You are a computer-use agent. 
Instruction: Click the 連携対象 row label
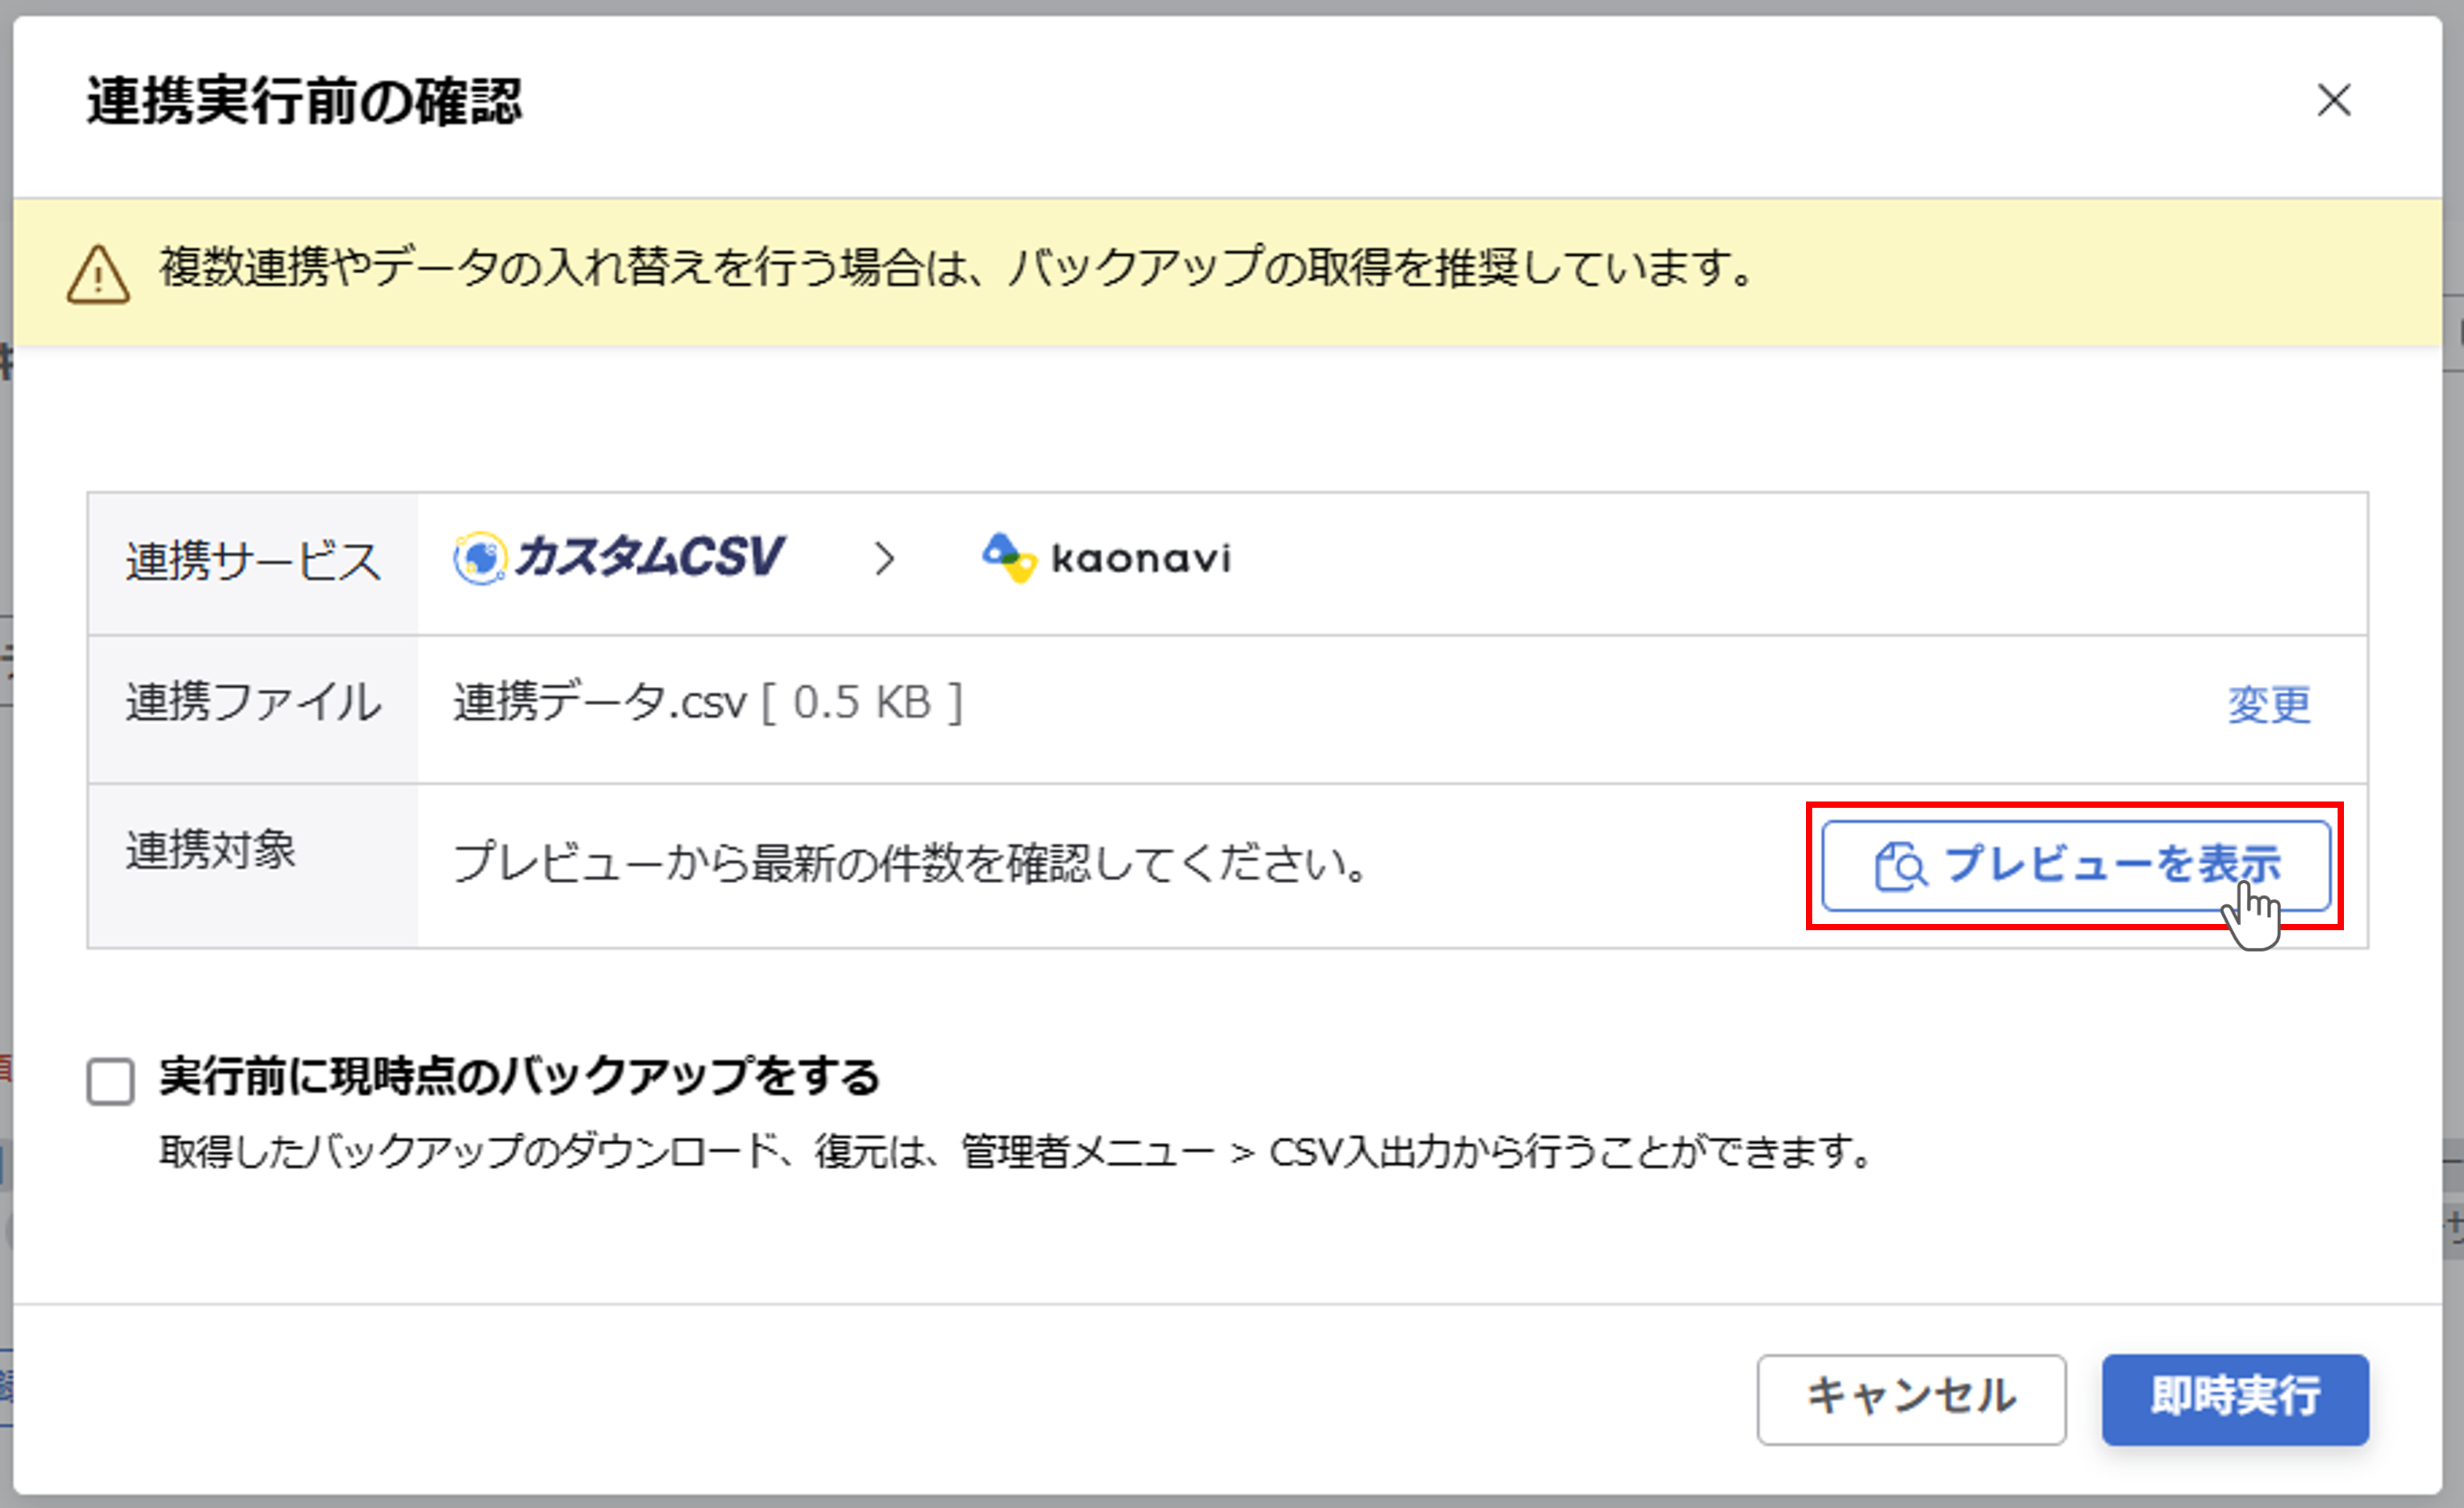click(x=211, y=851)
